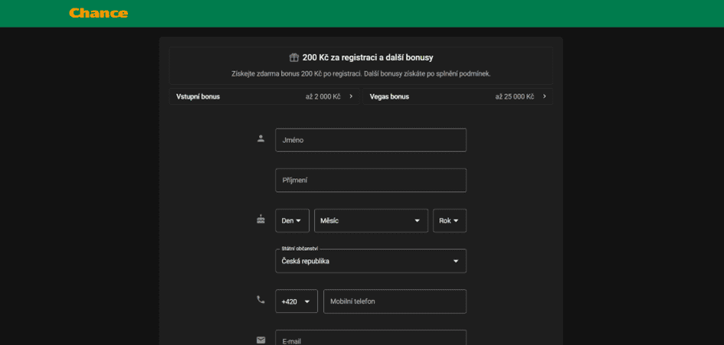
Task: Click the phone icon beside the dial code
Action: [261, 300]
